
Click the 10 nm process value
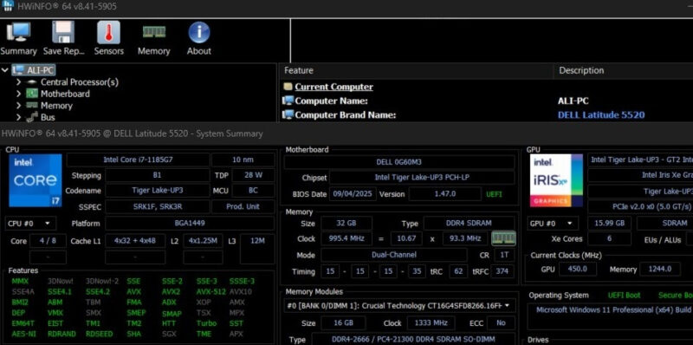(243, 159)
